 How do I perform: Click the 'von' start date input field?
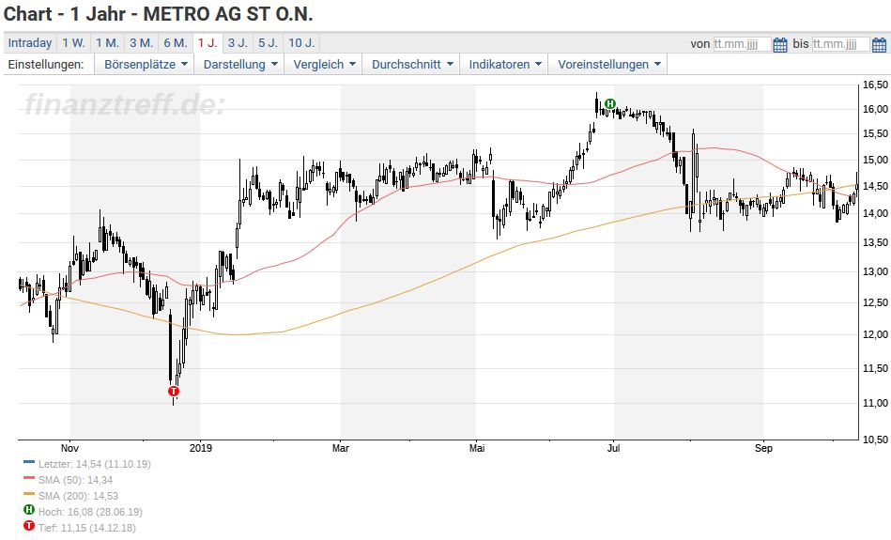coord(742,44)
